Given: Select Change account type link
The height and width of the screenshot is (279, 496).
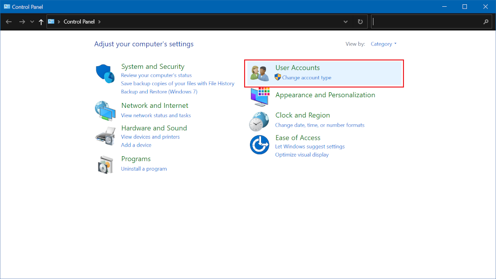Looking at the screenshot, I should (x=307, y=78).
